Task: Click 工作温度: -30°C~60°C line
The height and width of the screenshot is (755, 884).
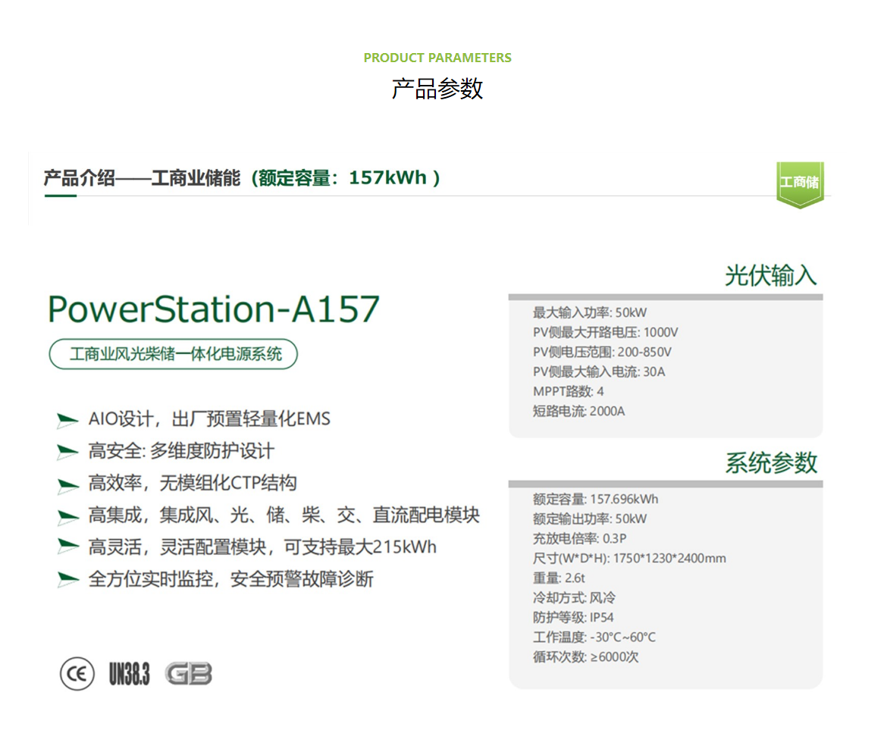Action: 594,638
